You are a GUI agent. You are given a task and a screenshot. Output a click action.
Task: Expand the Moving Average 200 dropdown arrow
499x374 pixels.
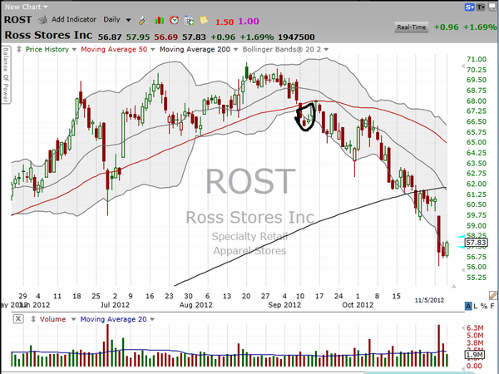[235, 50]
